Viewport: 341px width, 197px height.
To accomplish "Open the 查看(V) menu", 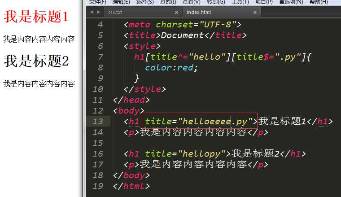I will [x=192, y=2].
